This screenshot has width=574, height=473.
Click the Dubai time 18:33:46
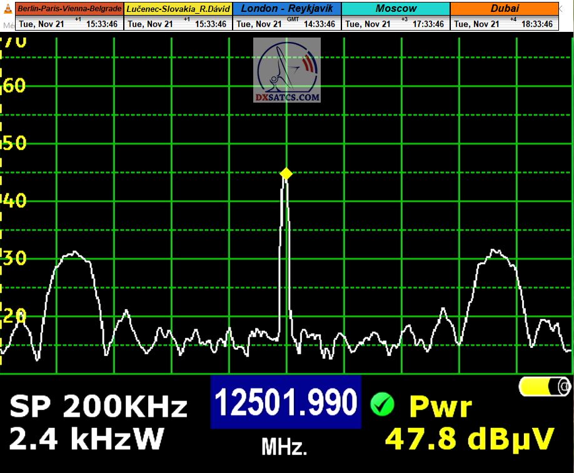pos(537,24)
